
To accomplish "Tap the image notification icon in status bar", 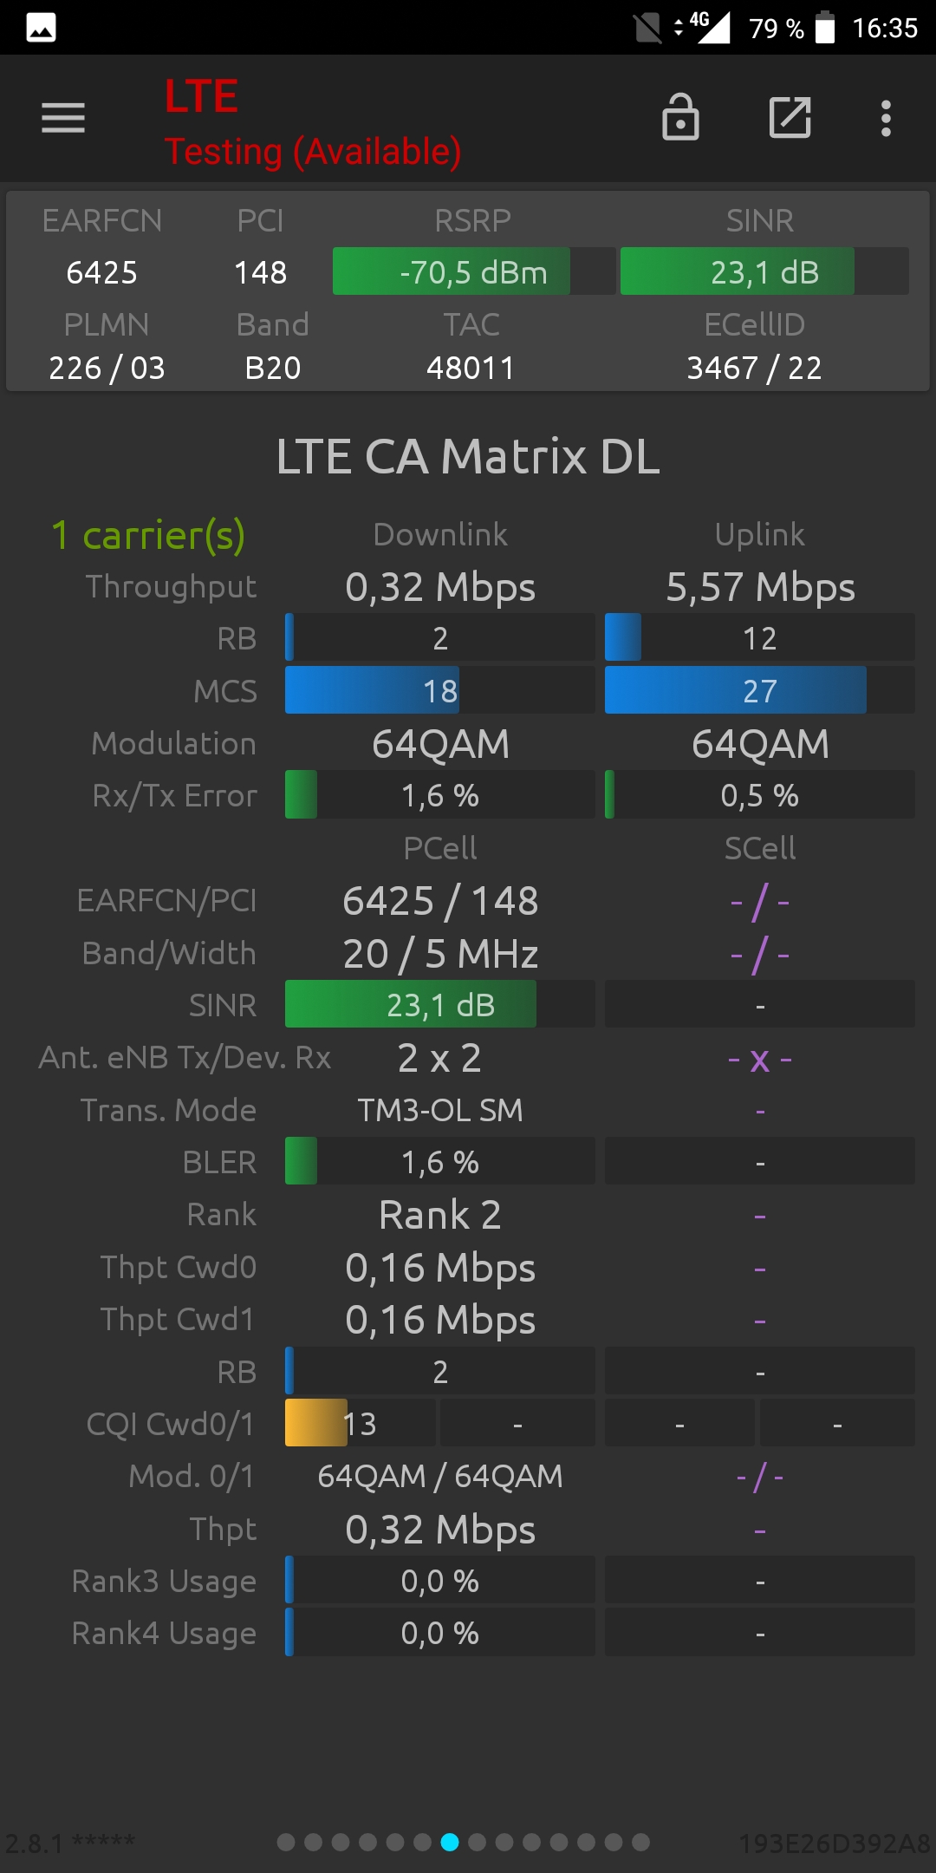I will [42, 28].
